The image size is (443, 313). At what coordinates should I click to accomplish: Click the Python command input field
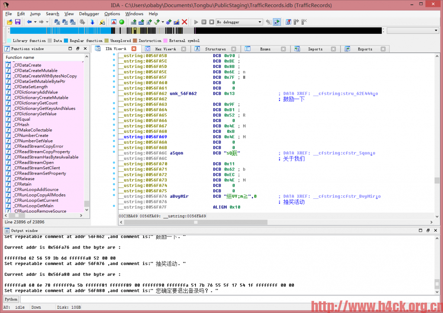(229, 299)
